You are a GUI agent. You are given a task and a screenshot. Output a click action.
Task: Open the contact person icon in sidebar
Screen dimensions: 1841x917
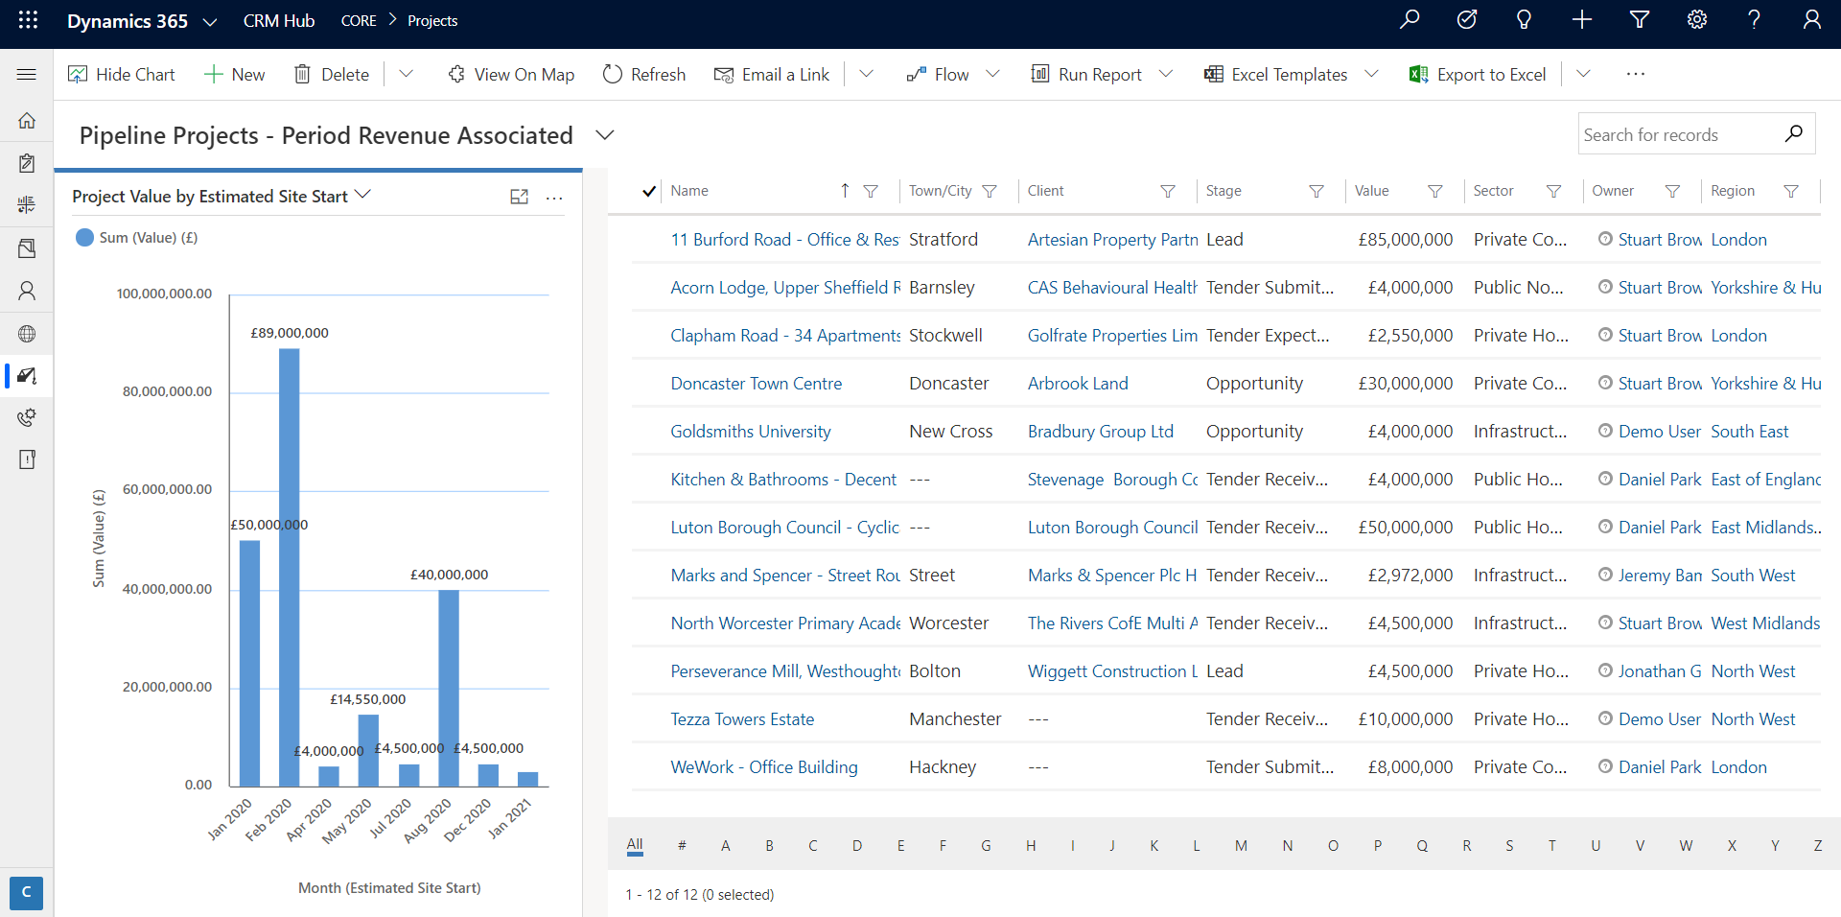pyautogui.click(x=27, y=290)
